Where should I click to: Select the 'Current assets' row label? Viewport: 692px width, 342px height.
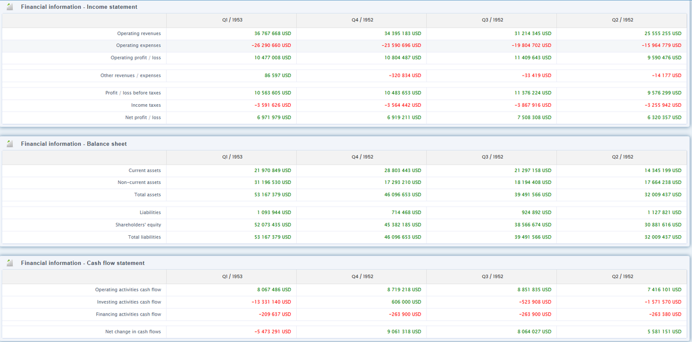tap(145, 170)
